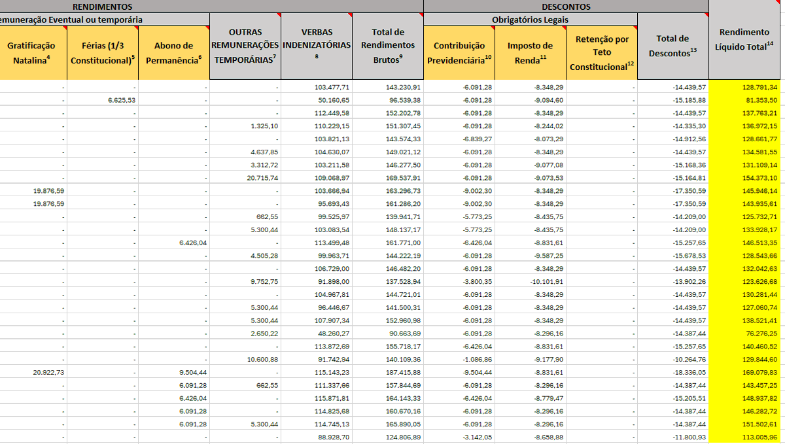Click the total discount cell -18.336,05

click(x=673, y=372)
